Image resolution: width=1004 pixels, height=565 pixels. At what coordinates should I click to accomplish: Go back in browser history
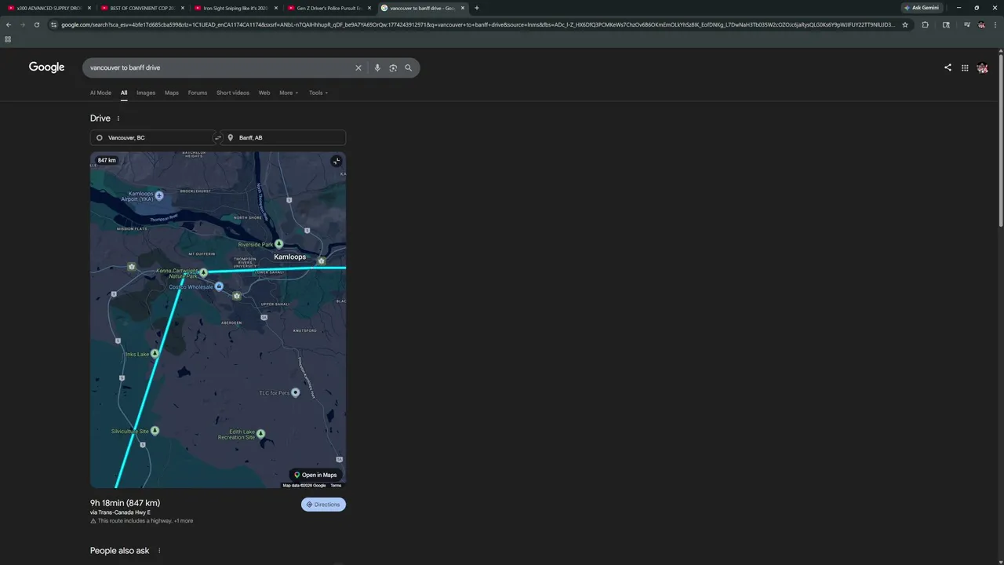coord(9,24)
